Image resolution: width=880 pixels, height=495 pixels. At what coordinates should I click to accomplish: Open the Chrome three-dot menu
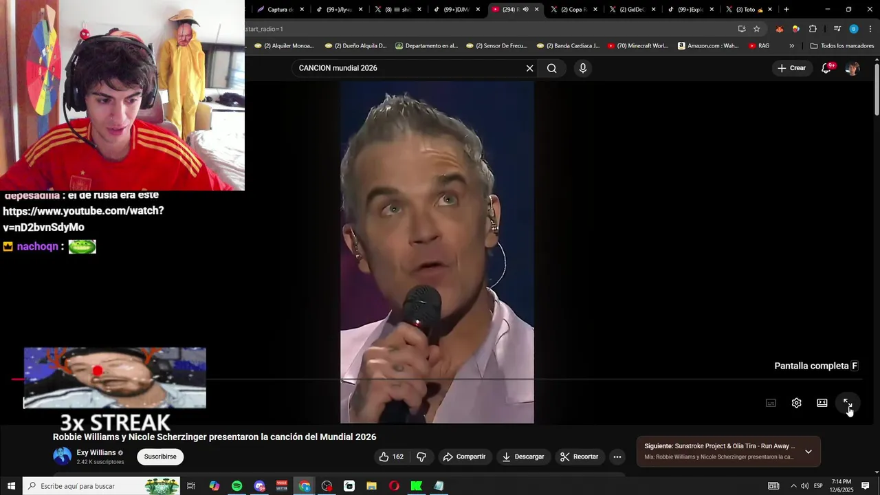tap(870, 29)
